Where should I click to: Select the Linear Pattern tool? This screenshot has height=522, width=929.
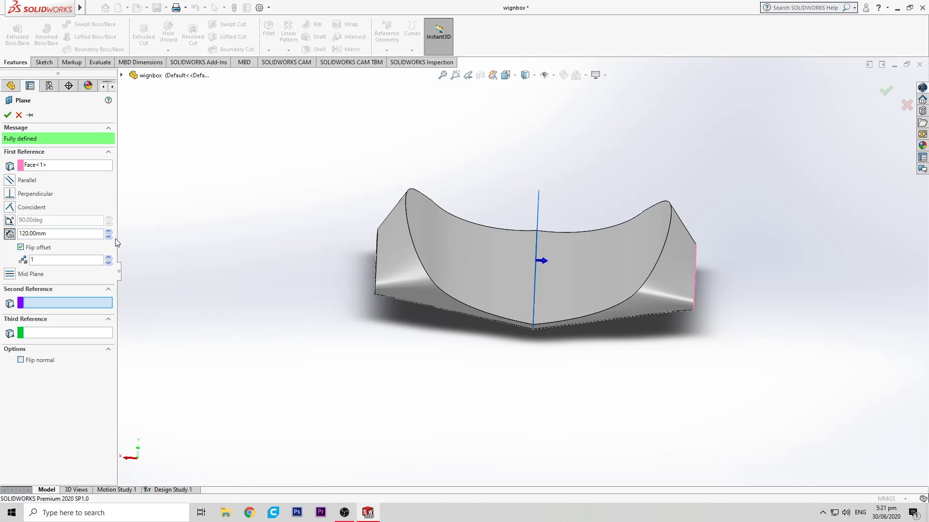coord(288,31)
